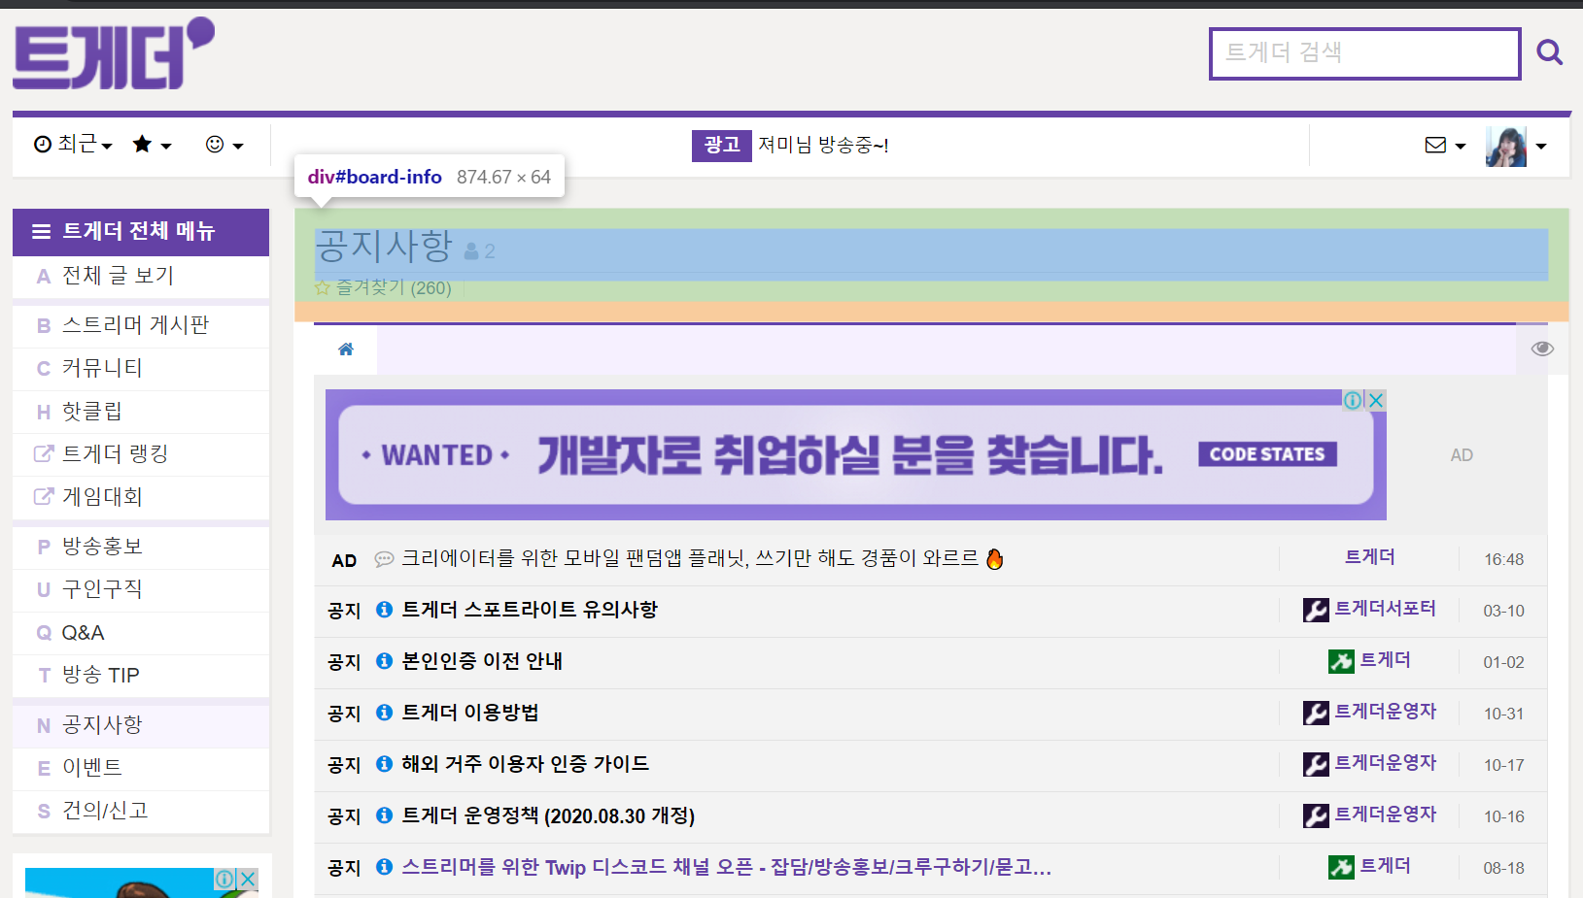Open 게임대회 external link
The height and width of the screenshot is (898, 1583).
(141, 497)
